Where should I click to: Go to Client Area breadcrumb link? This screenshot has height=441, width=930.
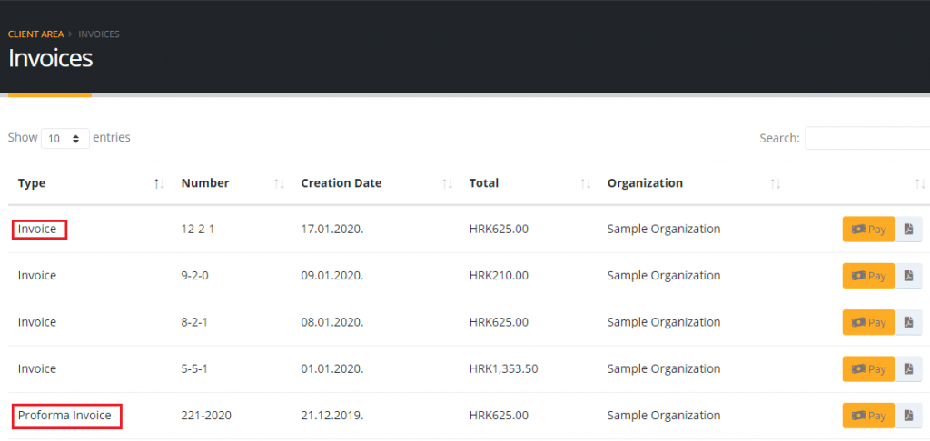35,34
